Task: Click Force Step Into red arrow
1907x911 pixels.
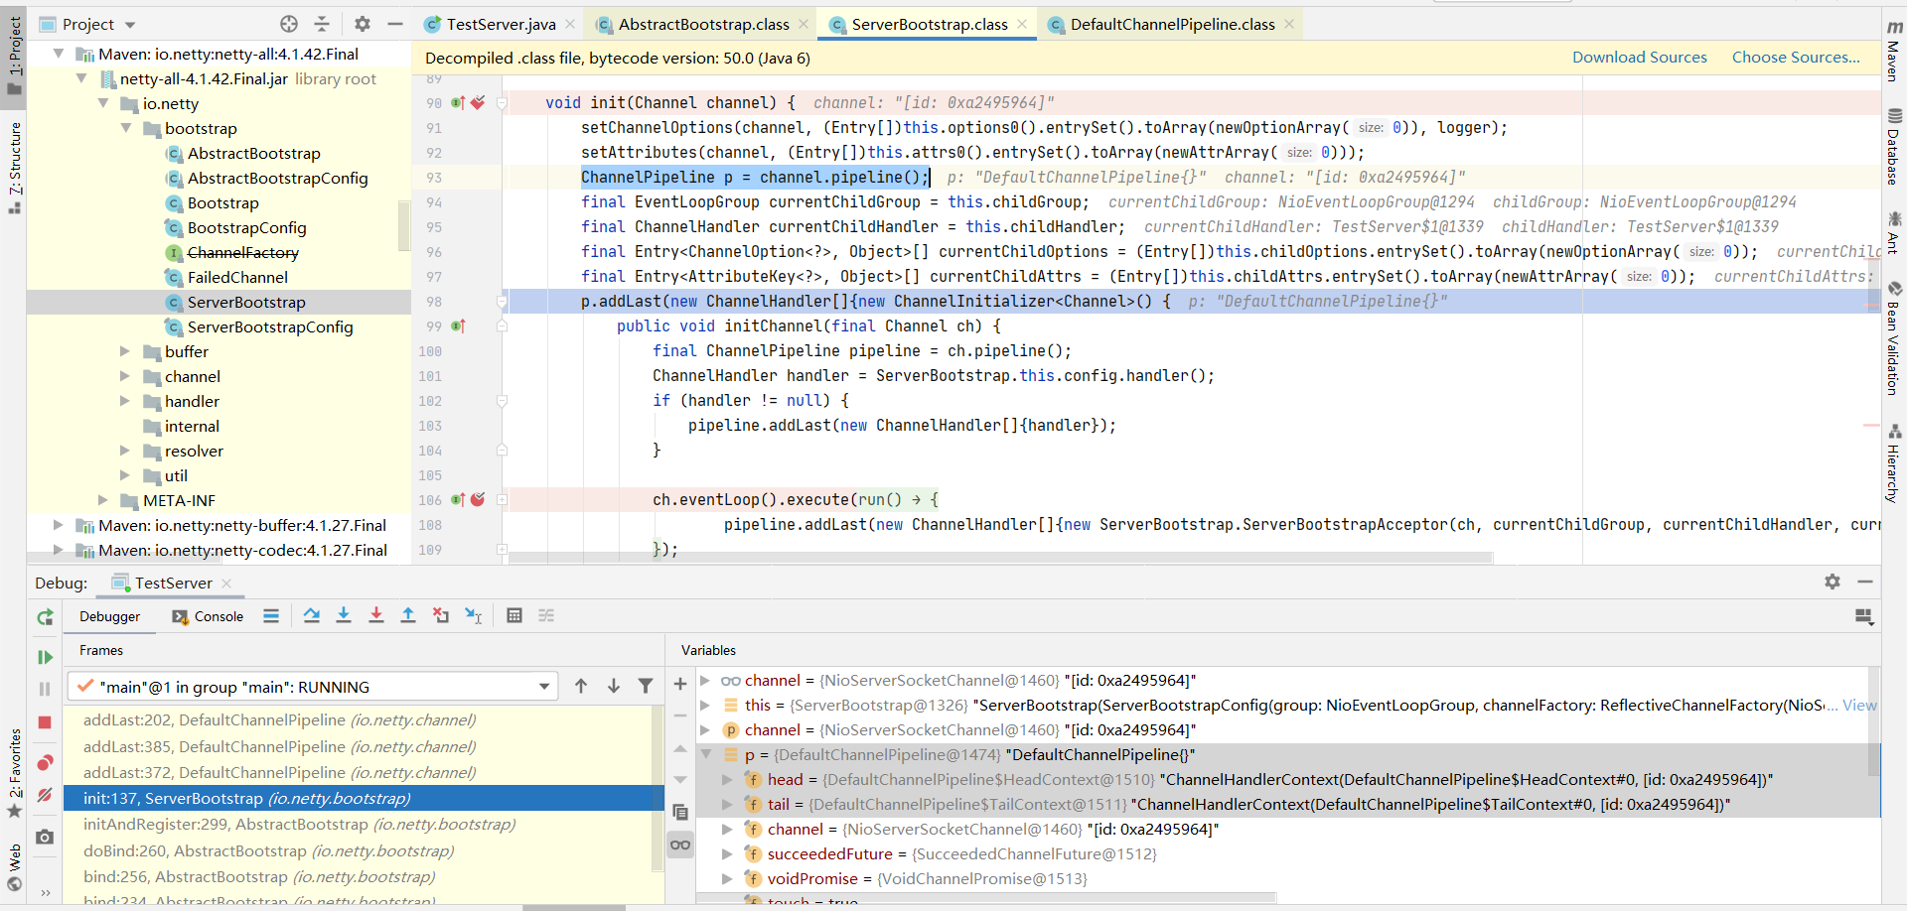Action: coord(376,616)
